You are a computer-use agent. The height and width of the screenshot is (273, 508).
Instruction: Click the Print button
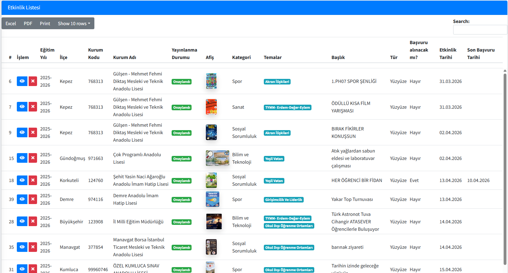(x=45, y=23)
